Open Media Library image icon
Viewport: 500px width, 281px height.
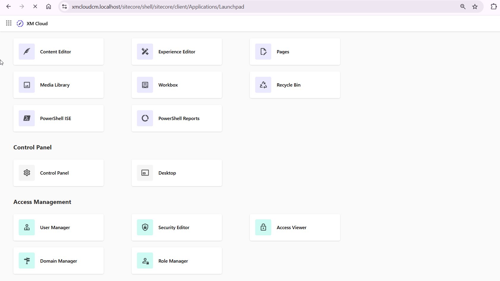(x=27, y=85)
